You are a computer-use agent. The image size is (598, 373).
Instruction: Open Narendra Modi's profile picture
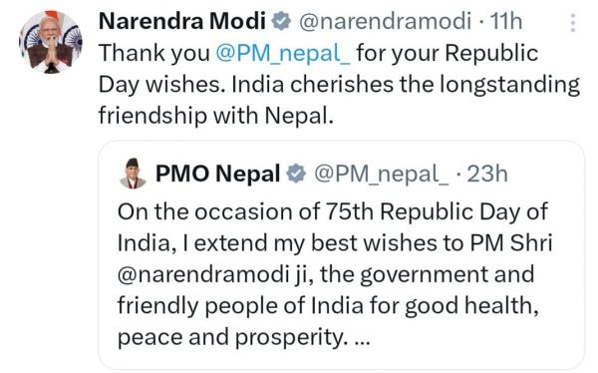coord(51,42)
